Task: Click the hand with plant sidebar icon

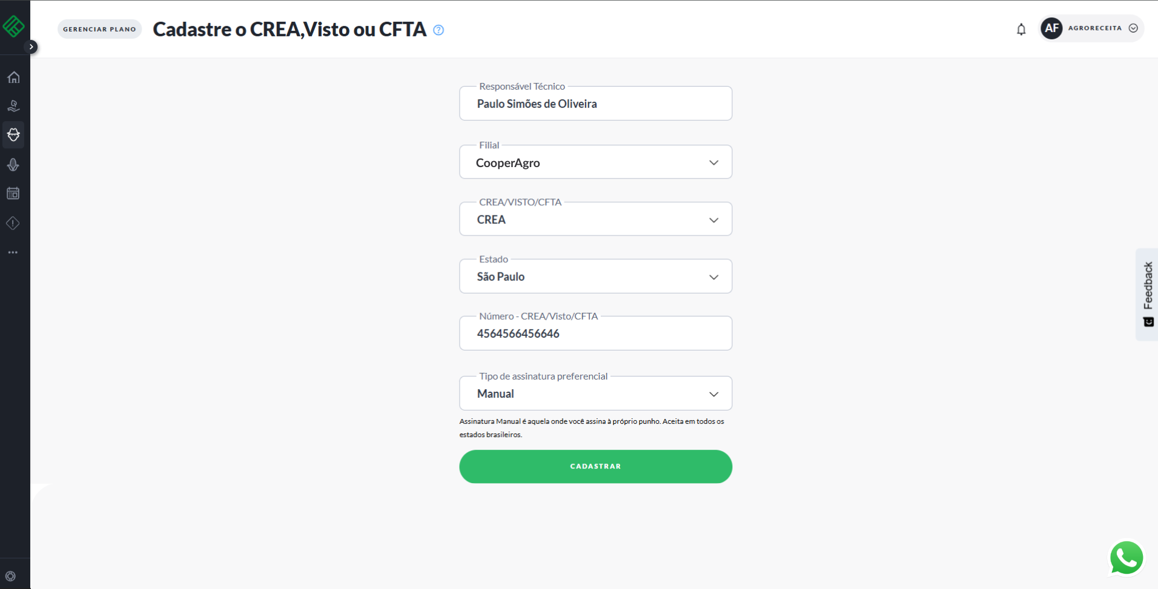Action: click(x=13, y=107)
